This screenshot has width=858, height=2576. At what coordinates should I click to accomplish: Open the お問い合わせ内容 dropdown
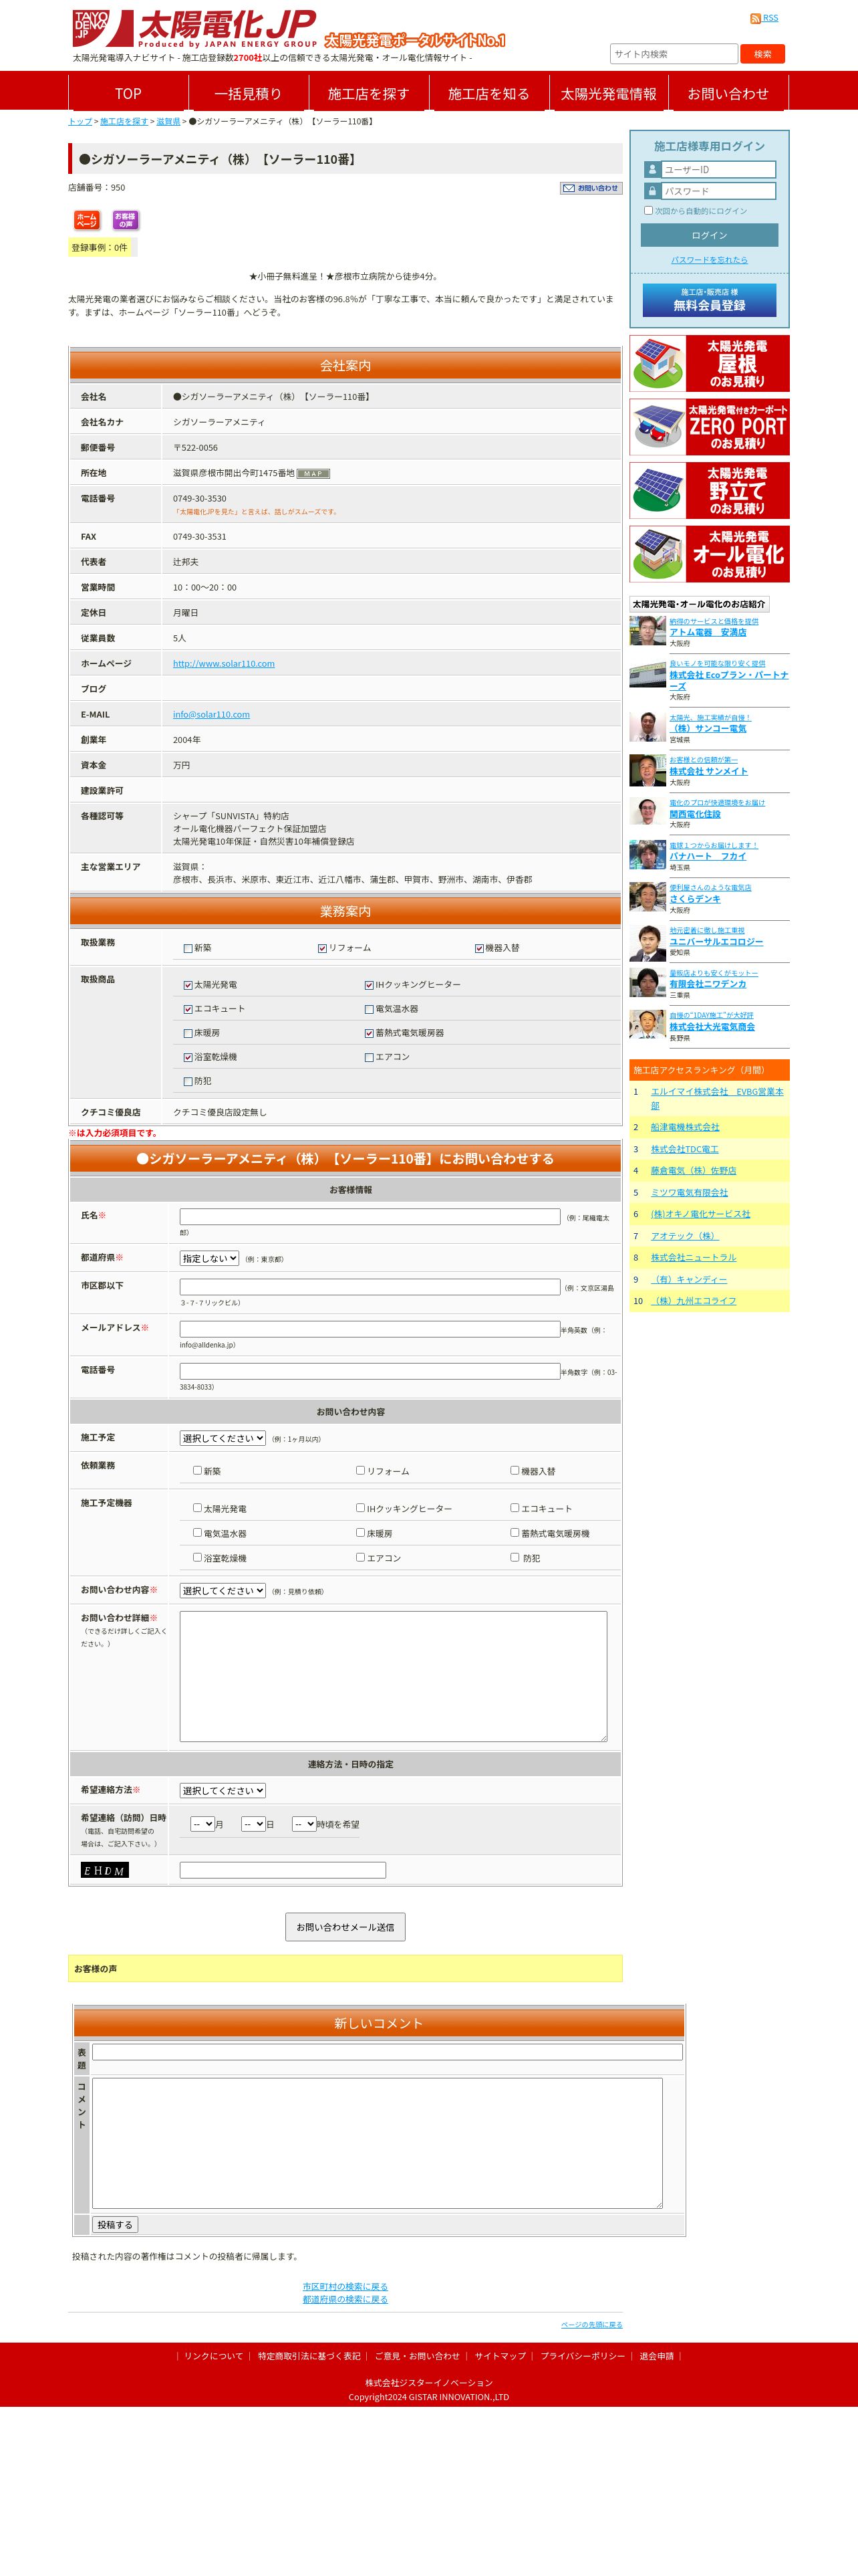pyautogui.click(x=223, y=1591)
